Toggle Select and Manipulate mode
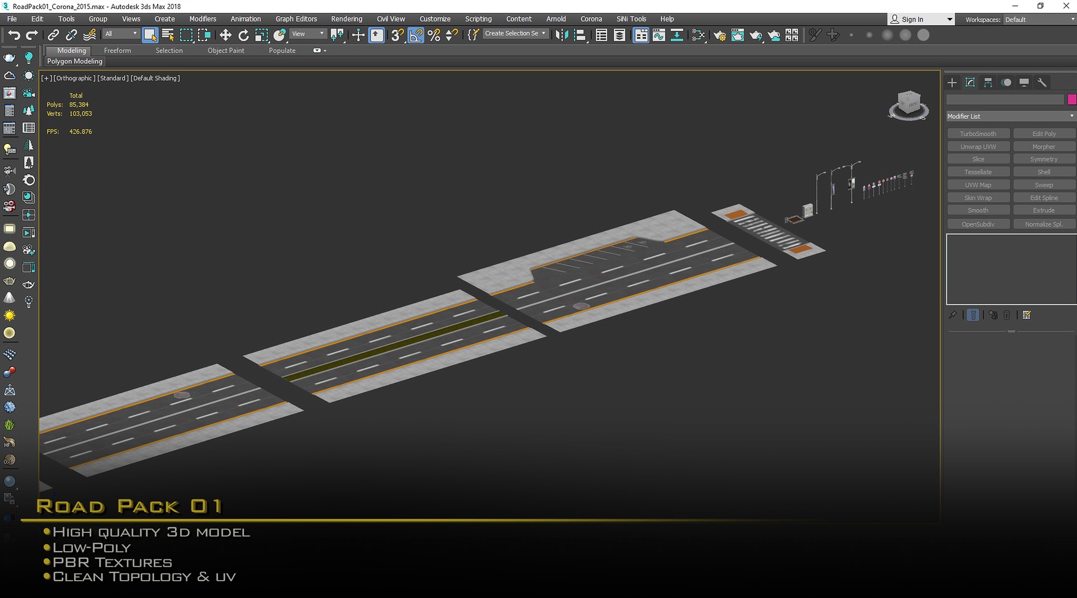 (358, 35)
